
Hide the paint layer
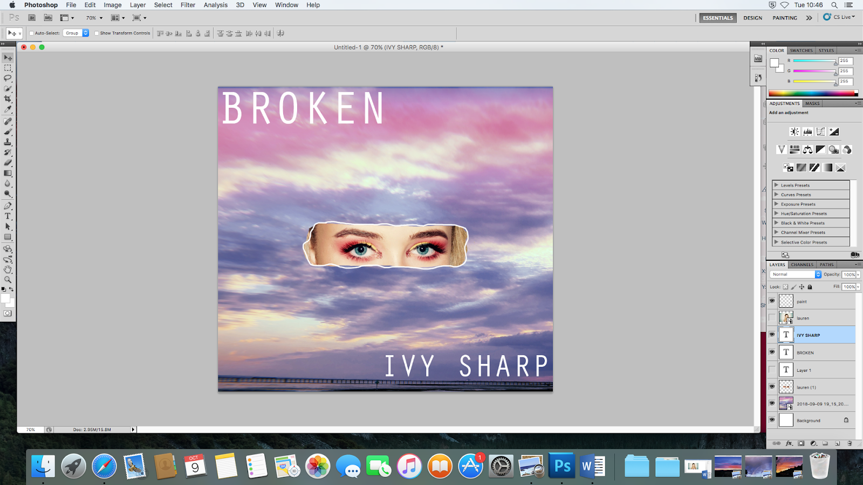(x=772, y=301)
